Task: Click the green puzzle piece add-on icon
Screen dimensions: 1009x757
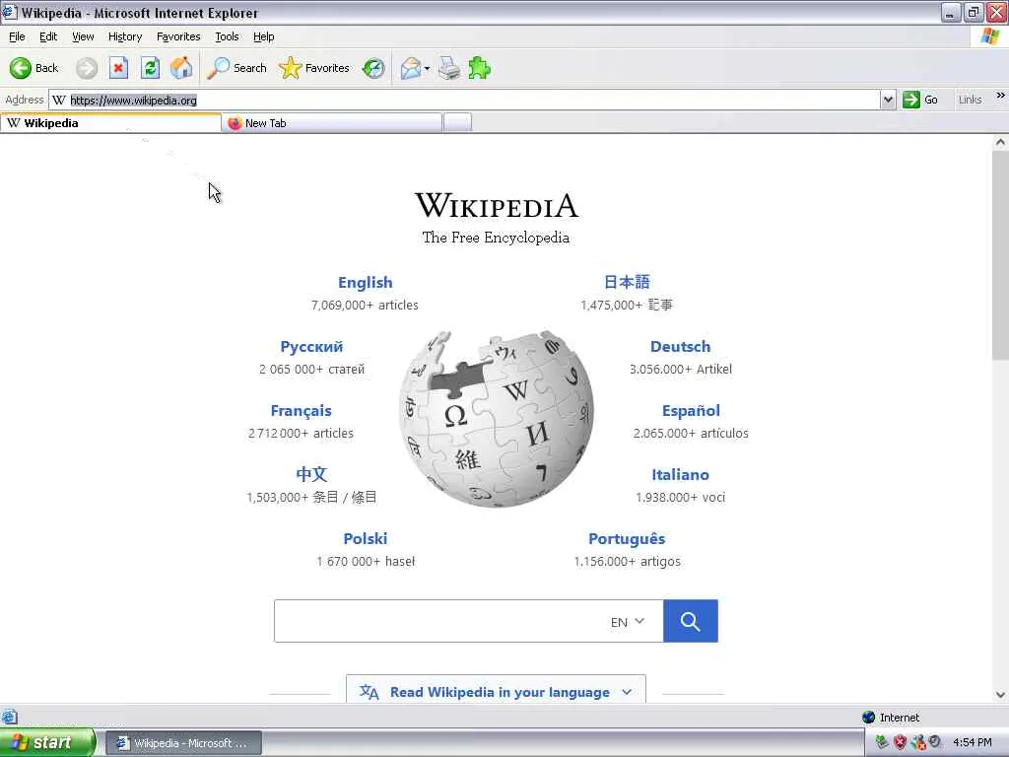Action: tap(480, 68)
